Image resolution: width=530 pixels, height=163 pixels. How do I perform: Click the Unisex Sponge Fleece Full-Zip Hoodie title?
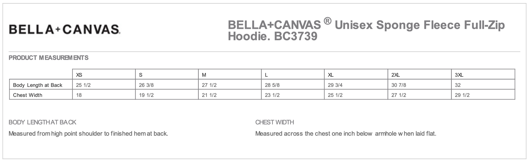pyautogui.click(x=366, y=30)
